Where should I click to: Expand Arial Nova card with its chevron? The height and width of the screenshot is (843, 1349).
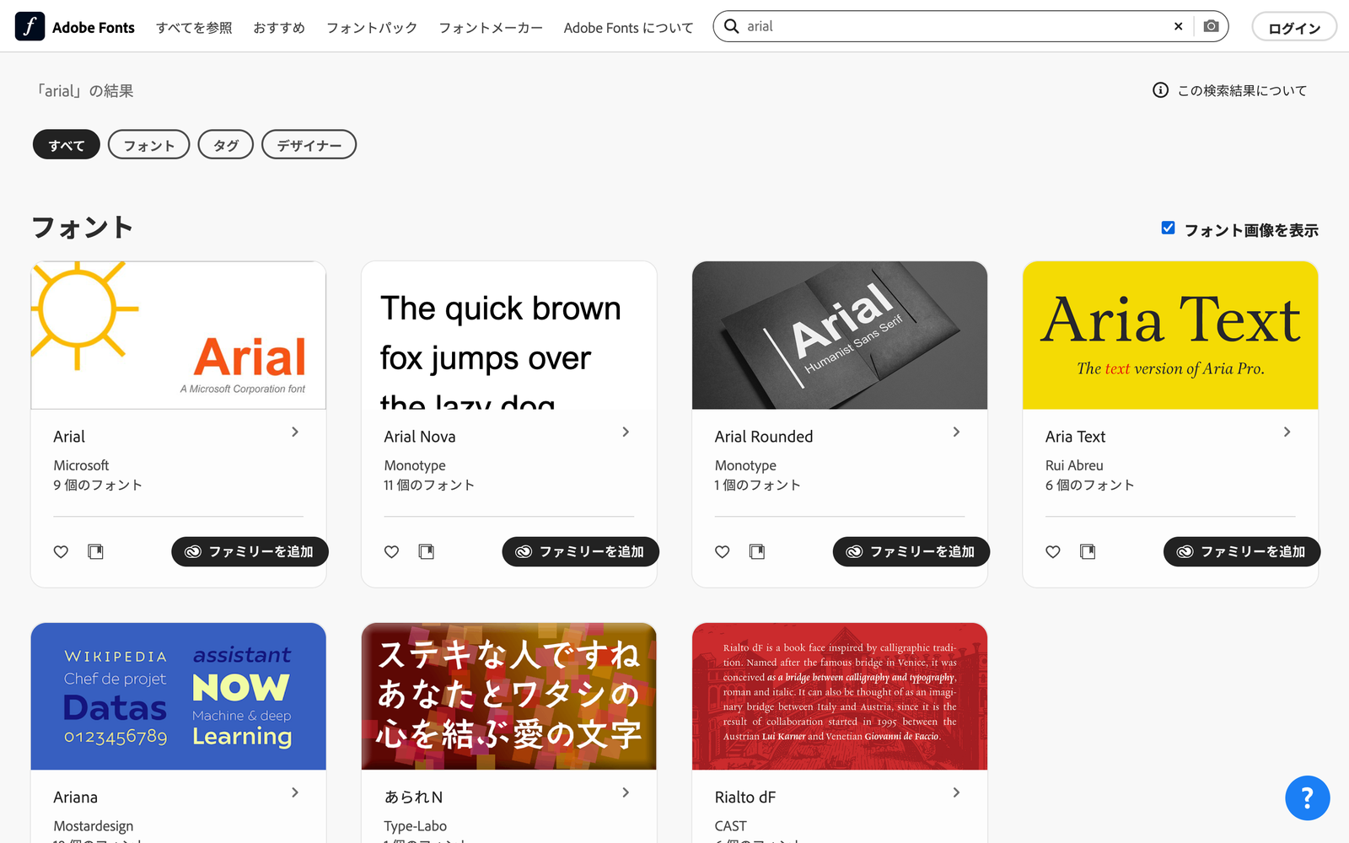tap(626, 432)
